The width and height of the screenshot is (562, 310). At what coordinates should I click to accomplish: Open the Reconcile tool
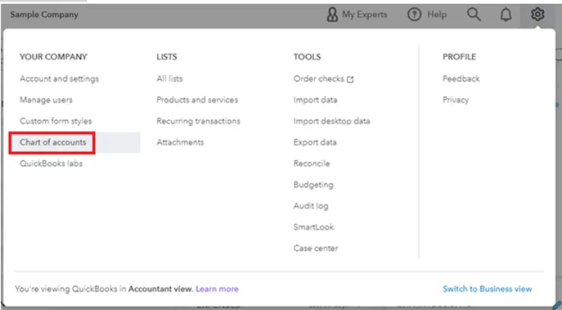pyautogui.click(x=312, y=163)
